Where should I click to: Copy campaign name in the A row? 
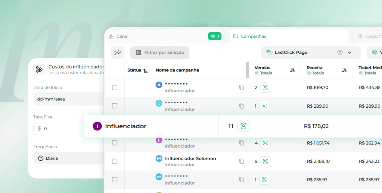(x=241, y=88)
